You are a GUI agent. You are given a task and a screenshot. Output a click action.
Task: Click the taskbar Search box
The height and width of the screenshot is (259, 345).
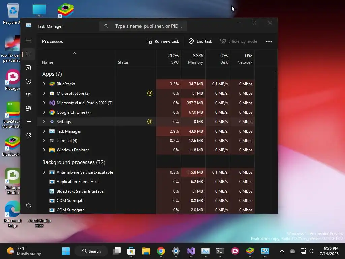[91, 251]
